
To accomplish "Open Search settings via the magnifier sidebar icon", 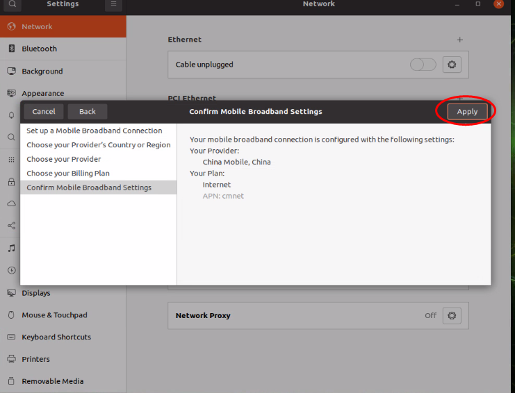I will pos(12,137).
